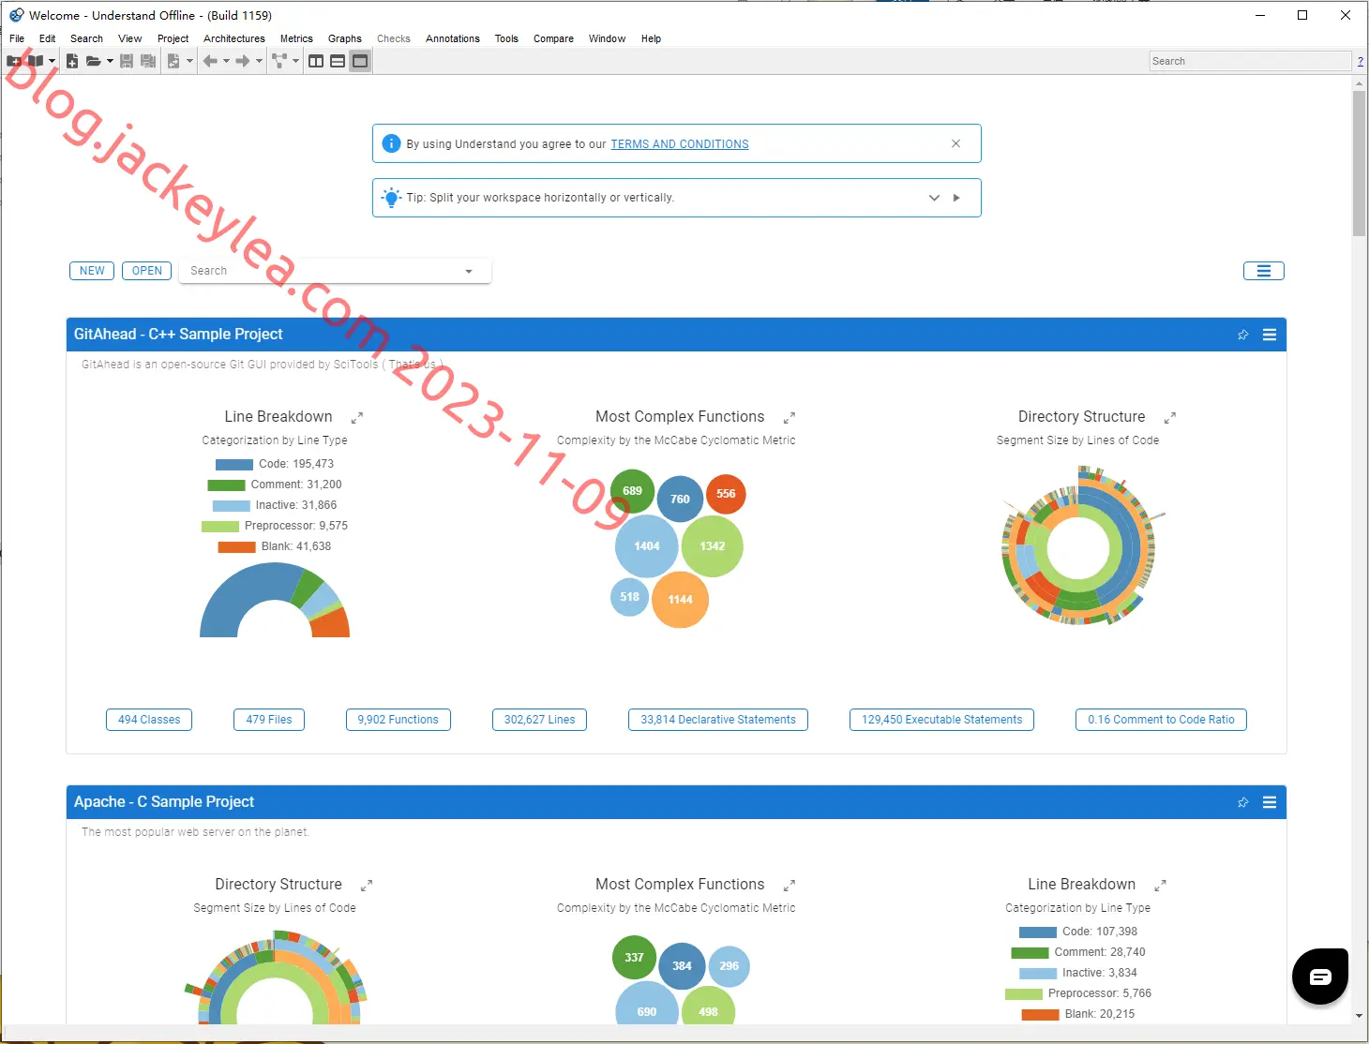Click the Open Project book icon
This screenshot has height=1044, width=1369.
36,61
